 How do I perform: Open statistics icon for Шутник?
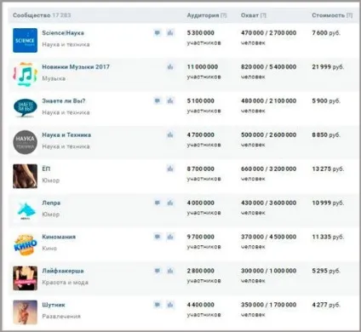click(170, 305)
